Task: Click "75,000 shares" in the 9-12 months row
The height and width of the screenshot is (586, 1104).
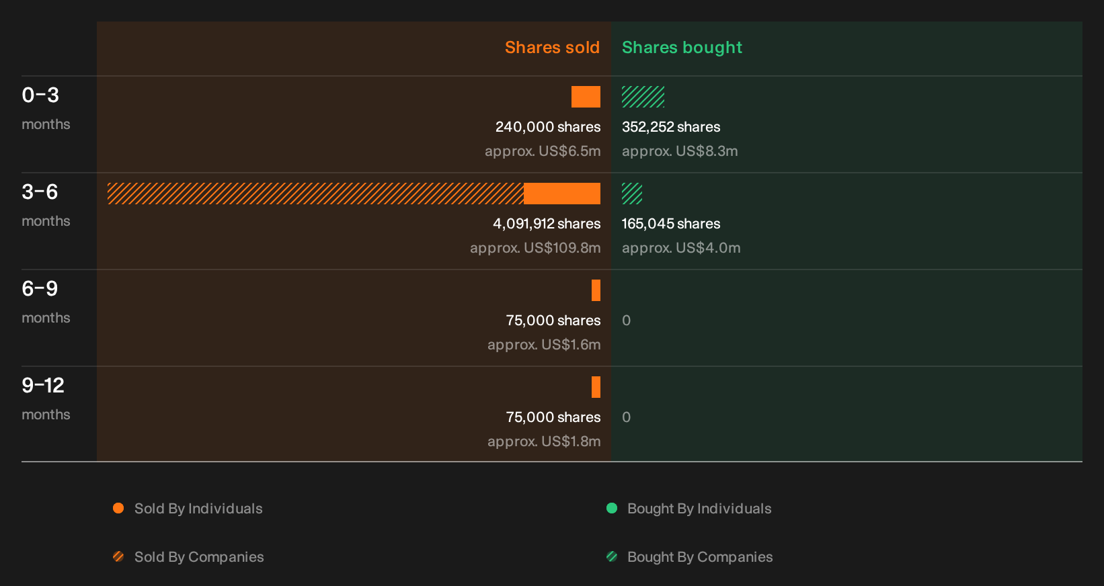Action: tap(553, 417)
